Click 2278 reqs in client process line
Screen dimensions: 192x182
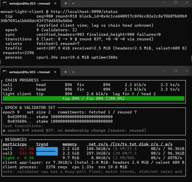click(56, 167)
